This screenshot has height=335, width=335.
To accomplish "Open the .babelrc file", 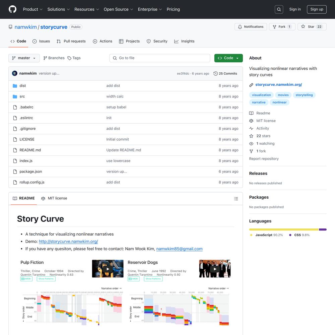I will click(x=26, y=107).
